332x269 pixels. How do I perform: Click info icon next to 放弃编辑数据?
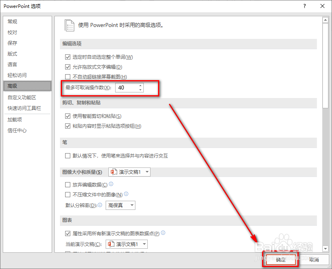pyautogui.click(x=111, y=184)
